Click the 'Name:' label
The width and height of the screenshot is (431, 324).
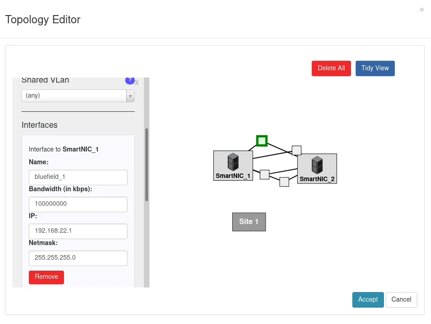click(x=38, y=162)
